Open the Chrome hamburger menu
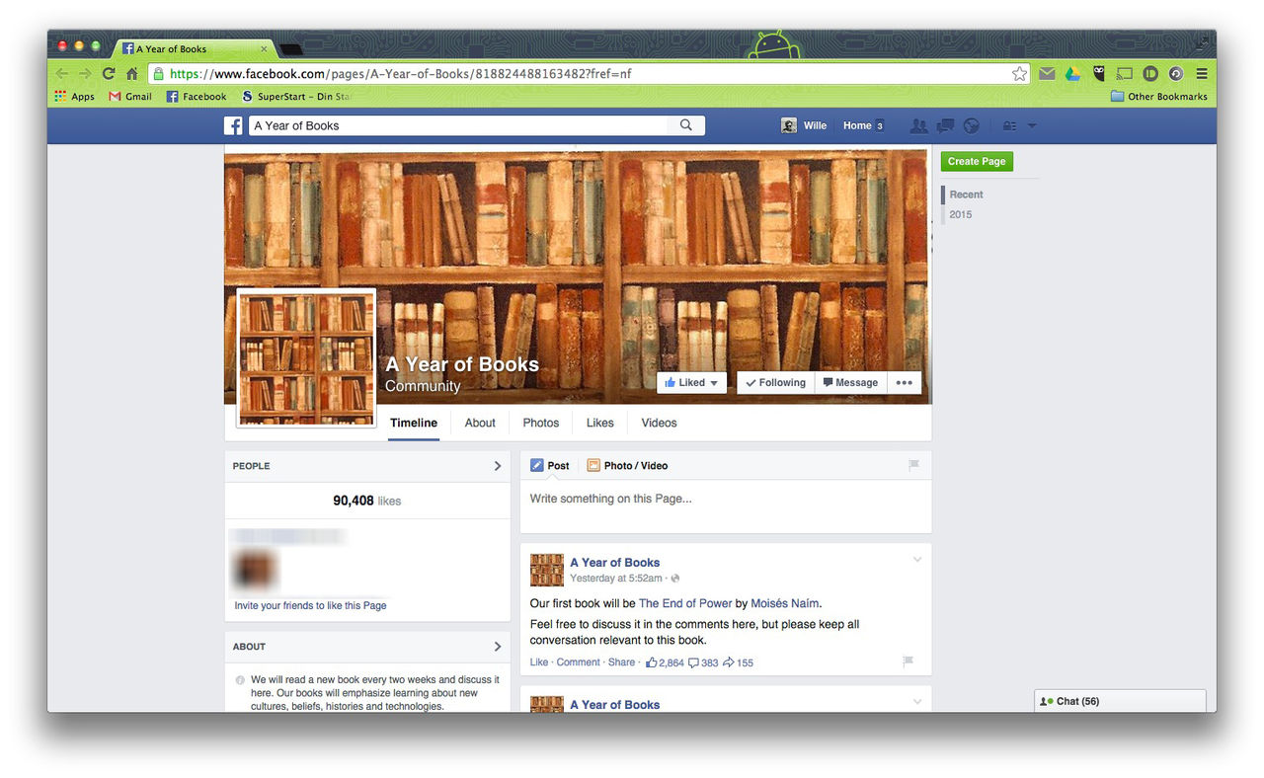This screenshot has height=778, width=1264. [1202, 74]
